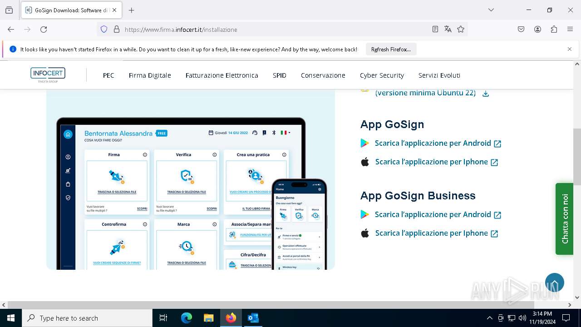Open the SPID menu
Viewport: 581px width, 327px height.
(x=280, y=75)
